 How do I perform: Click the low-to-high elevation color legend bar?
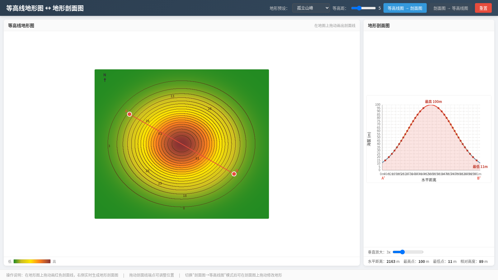32,261
